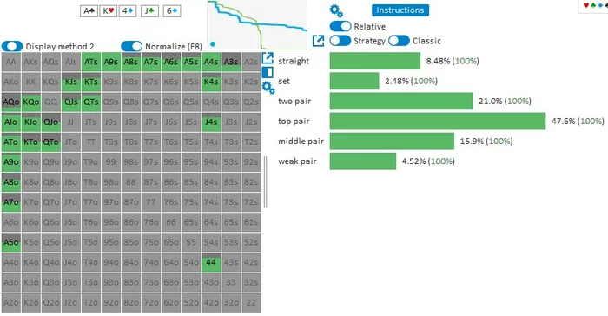Click split panel layout icon

coord(268,72)
